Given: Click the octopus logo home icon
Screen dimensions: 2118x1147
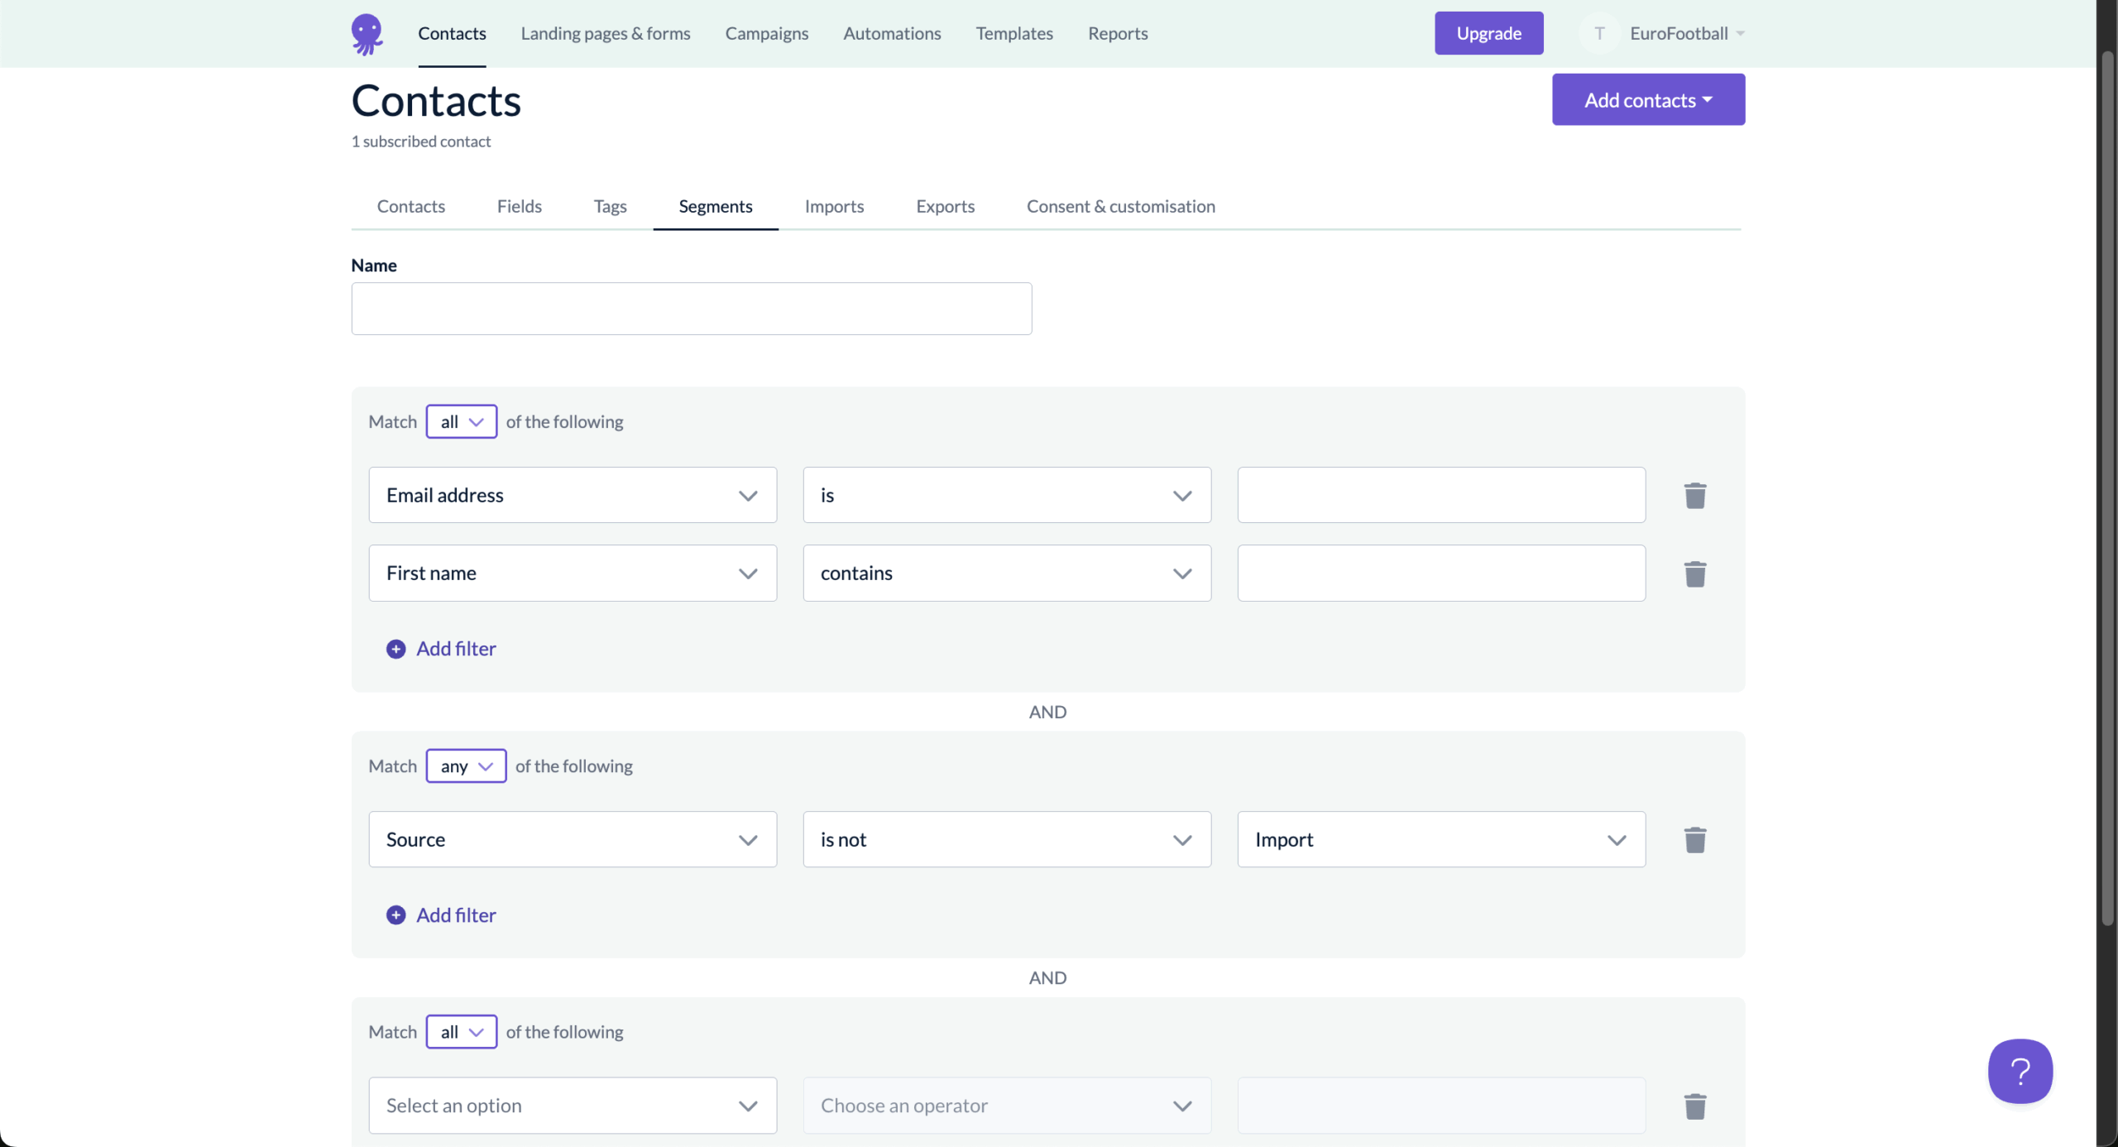Looking at the screenshot, I should (367, 34).
